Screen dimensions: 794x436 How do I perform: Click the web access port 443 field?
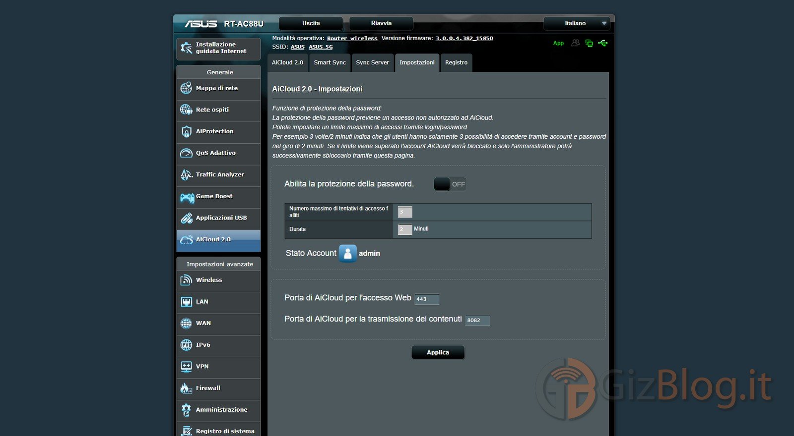(x=427, y=299)
